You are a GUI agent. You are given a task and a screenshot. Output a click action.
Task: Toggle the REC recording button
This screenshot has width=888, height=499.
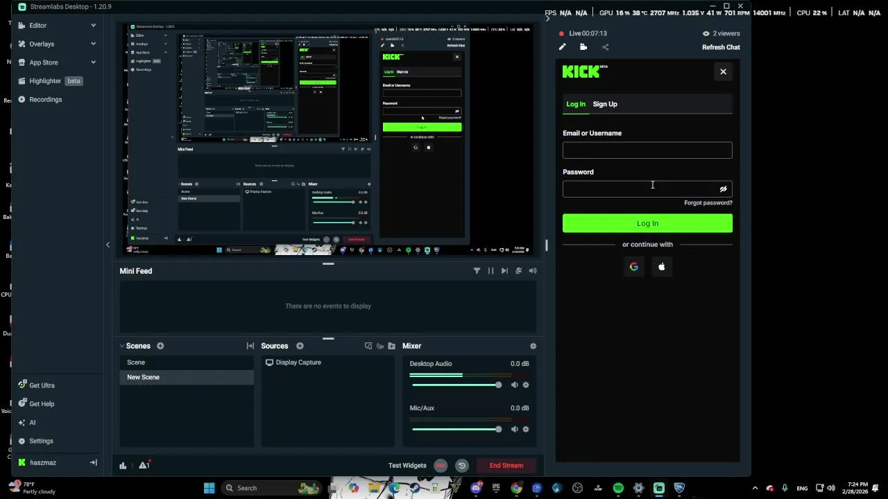[441, 466]
